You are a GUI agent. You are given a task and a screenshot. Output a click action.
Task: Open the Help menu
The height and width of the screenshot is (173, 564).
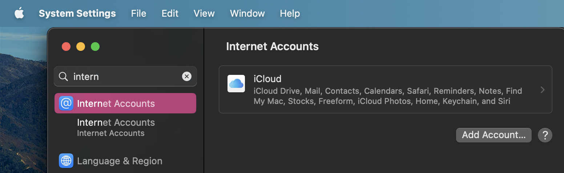point(290,14)
